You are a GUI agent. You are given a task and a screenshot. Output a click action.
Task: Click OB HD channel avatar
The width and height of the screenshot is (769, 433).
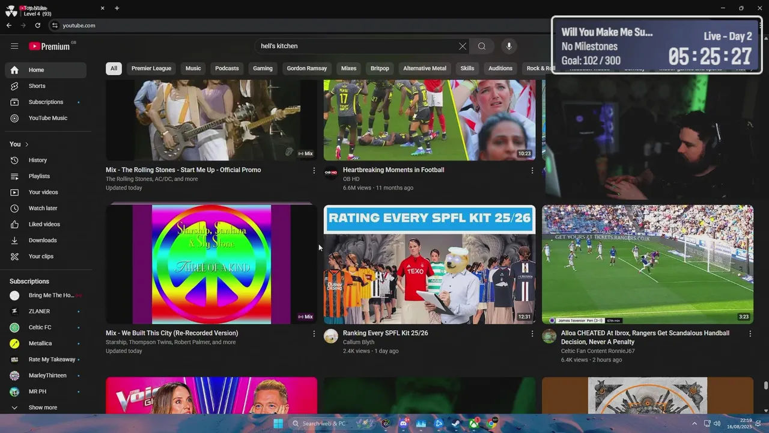[x=331, y=173]
